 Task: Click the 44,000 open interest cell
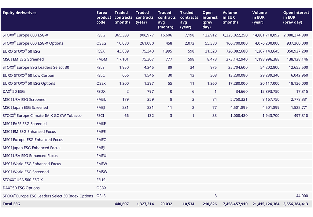tap(302, 196)
